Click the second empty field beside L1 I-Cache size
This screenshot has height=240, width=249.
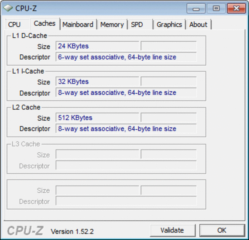coord(169,82)
